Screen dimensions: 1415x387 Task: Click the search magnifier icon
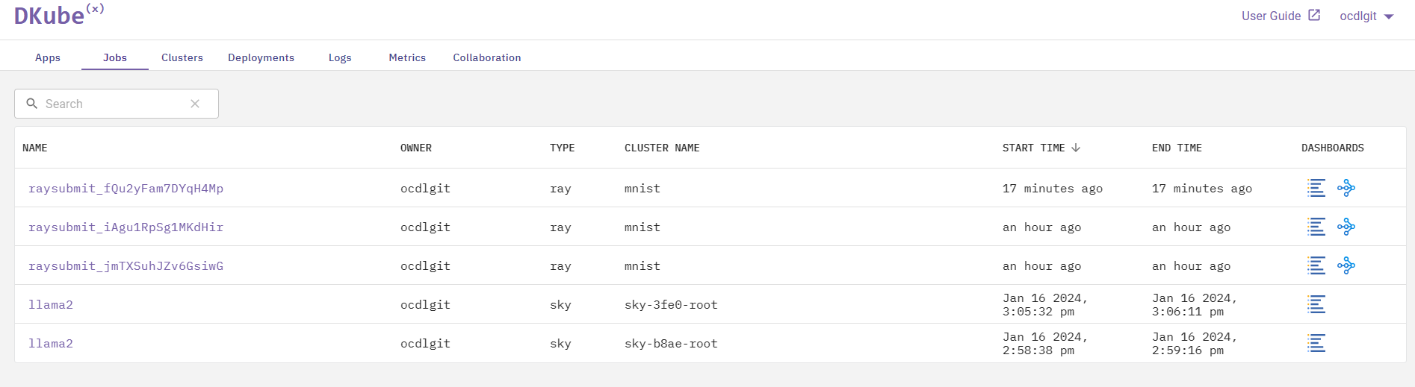32,104
